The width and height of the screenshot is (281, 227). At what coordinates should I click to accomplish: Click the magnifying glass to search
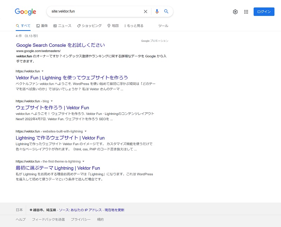pyautogui.click(x=166, y=11)
